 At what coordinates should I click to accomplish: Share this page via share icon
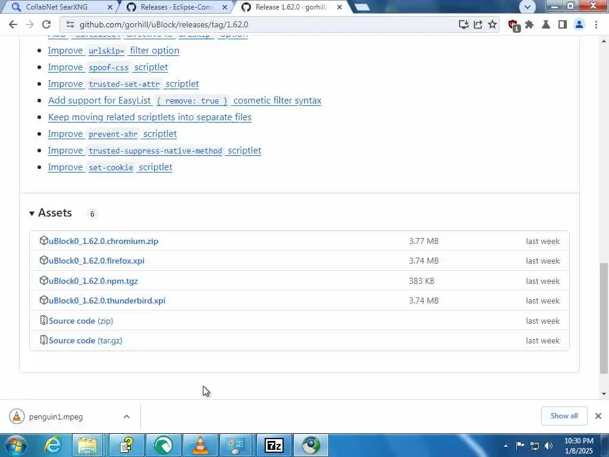coord(478,24)
